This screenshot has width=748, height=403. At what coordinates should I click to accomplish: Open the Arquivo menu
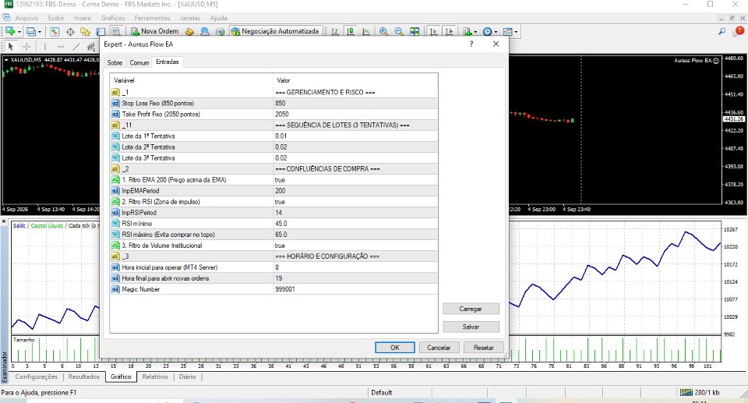26,18
